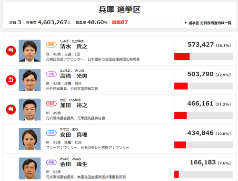Select candidate name 安田 真理
Screen dimensions: 238x181
[74, 135]
